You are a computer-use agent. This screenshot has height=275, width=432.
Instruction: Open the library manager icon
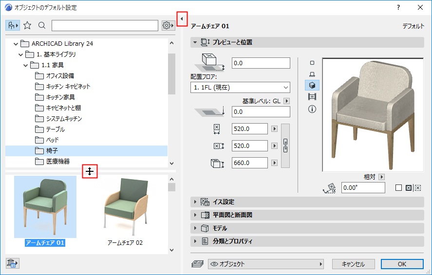click(12, 263)
